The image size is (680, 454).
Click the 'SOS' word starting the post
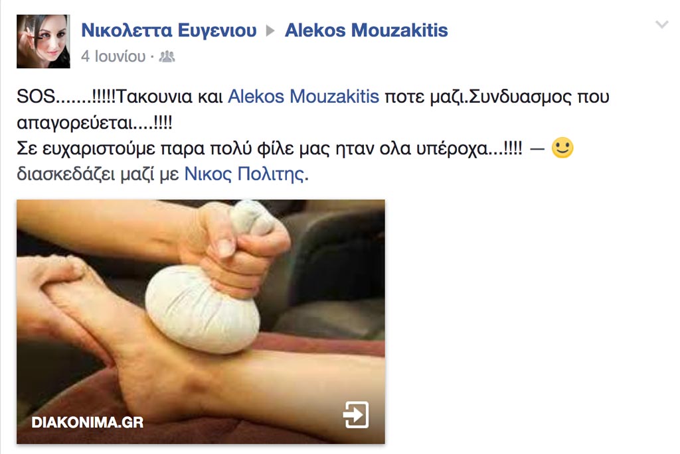[36, 96]
